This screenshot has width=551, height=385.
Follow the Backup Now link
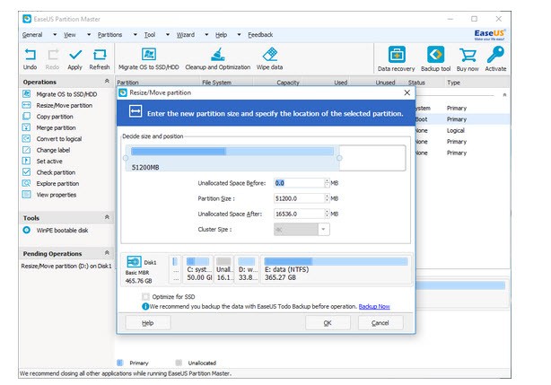coord(374,307)
